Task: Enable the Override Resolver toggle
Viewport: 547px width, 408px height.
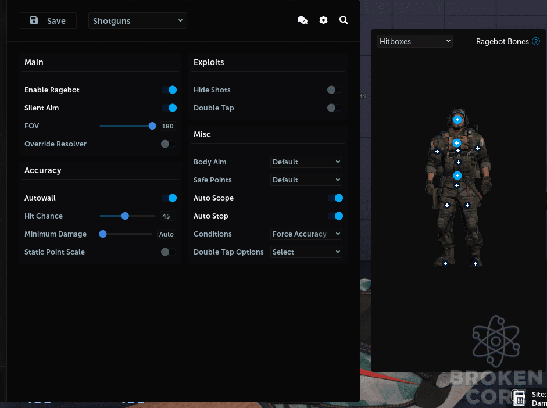Action: [x=169, y=144]
